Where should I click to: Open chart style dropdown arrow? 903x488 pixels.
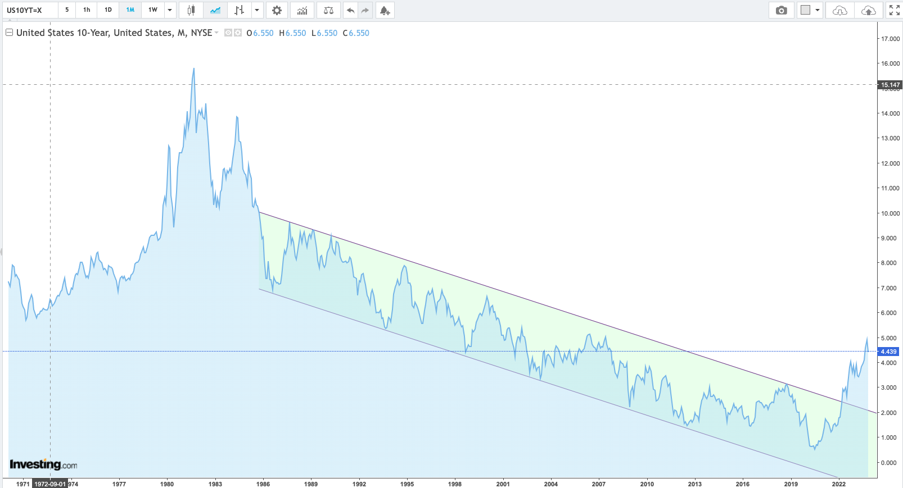[257, 10]
